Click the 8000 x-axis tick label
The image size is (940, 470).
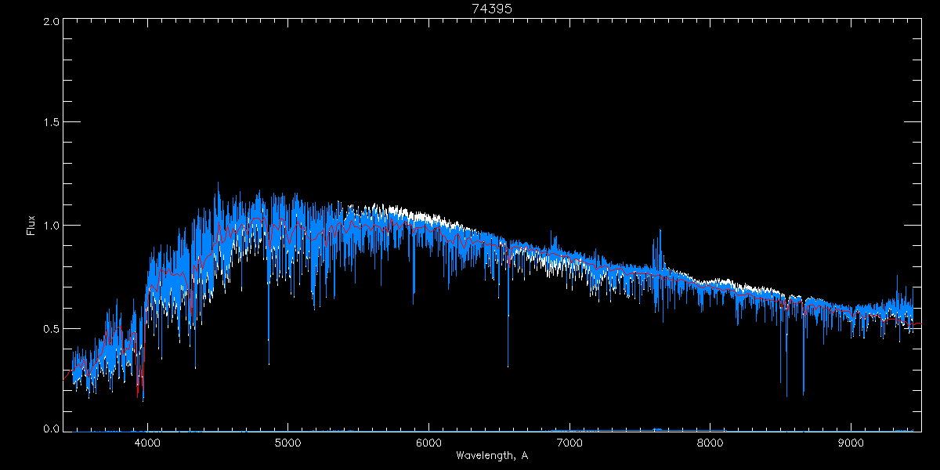coord(710,441)
